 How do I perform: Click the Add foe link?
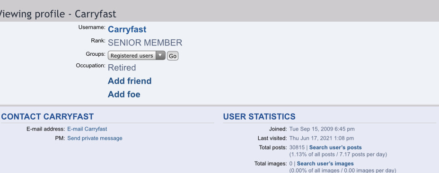click(124, 95)
